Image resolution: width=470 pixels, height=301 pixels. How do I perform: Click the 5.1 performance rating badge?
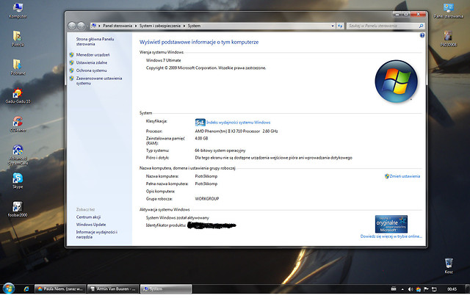[200, 122]
